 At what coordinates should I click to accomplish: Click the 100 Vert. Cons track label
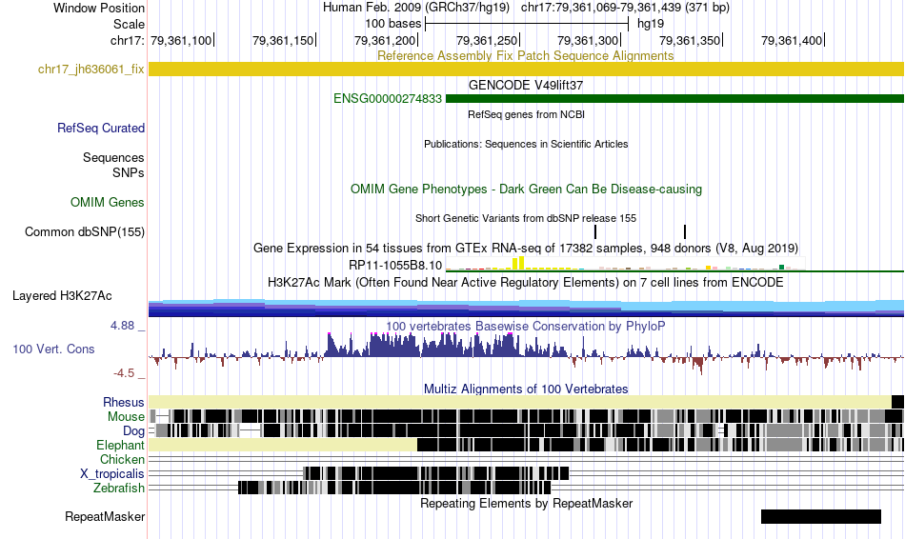(x=53, y=349)
